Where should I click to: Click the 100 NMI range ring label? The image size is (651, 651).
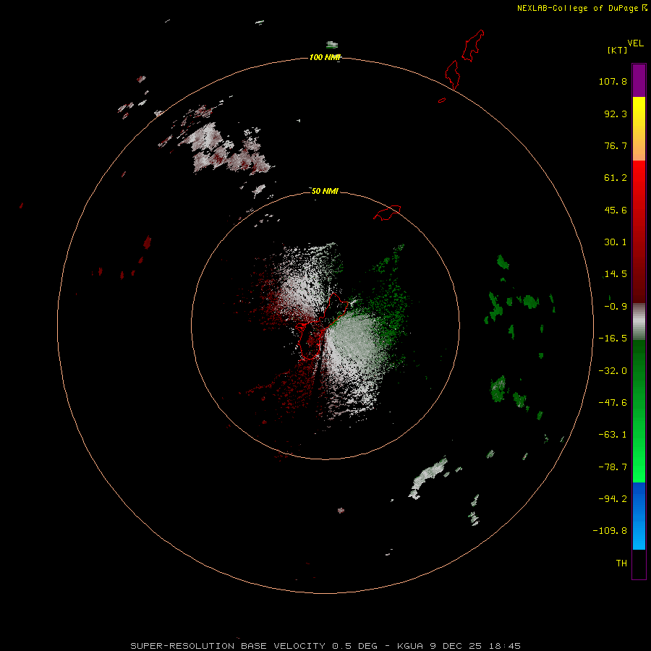[325, 57]
